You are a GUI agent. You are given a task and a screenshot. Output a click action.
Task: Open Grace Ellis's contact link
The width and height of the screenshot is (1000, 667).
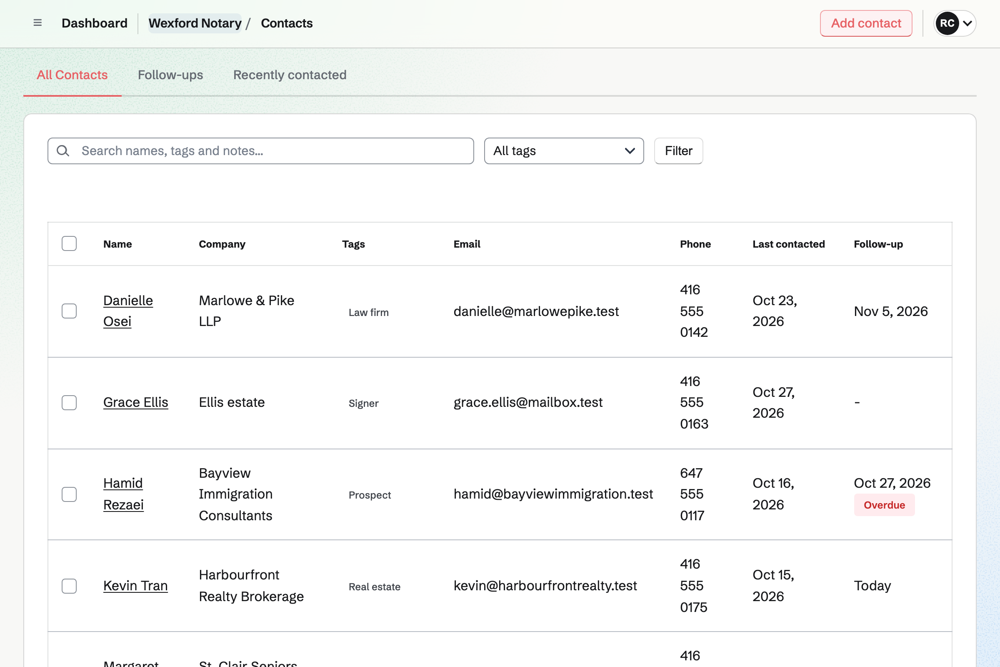click(136, 402)
